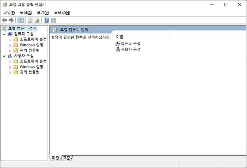Screen dimensions: 247x168
Task: Open the 동작(A) menu
Action: [x=26, y=12]
